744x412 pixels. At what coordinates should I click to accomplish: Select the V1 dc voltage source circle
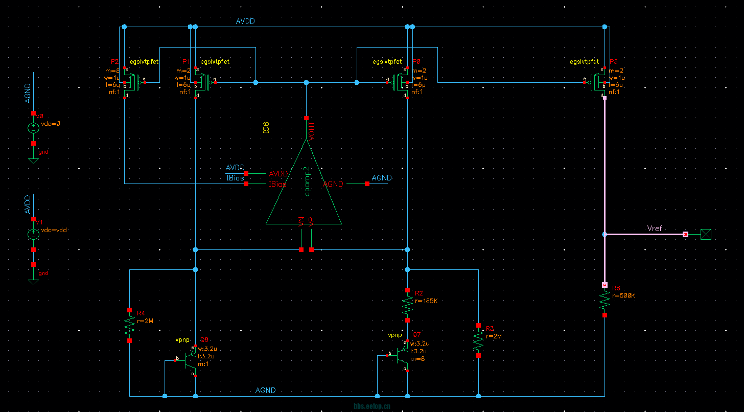click(33, 235)
